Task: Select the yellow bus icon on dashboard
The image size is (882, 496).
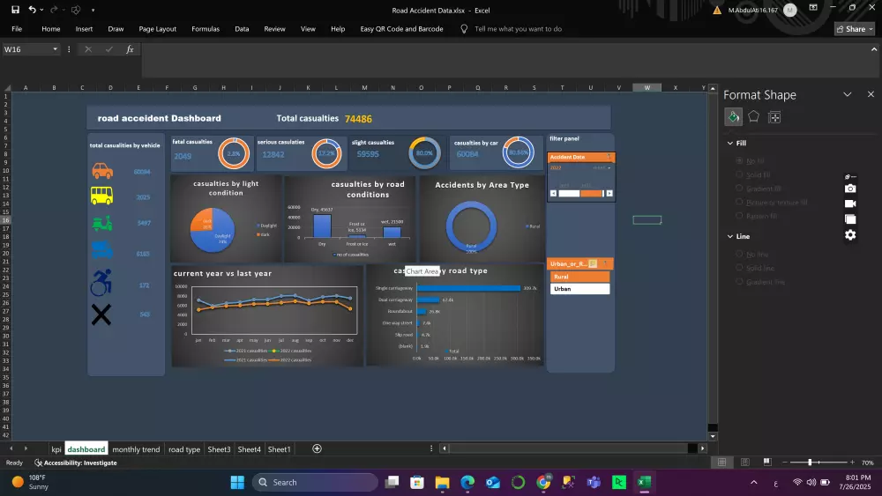Action: coord(101,196)
